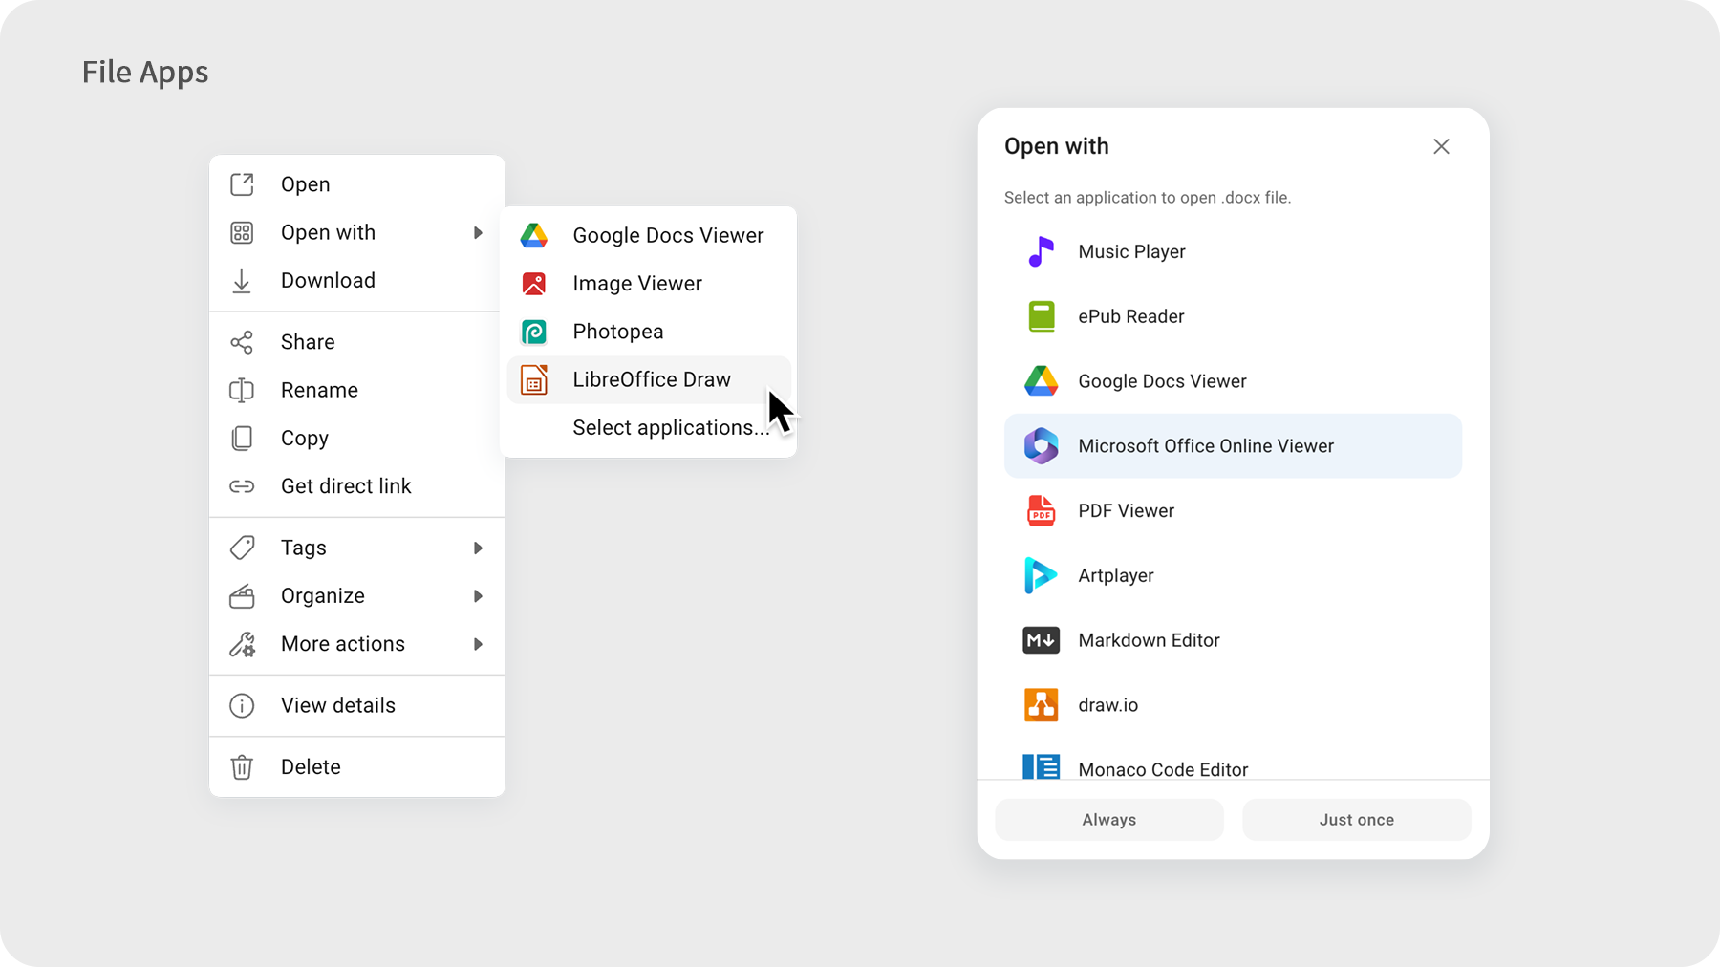
Task: Select Microsoft Office Online Viewer row
Action: tap(1233, 446)
